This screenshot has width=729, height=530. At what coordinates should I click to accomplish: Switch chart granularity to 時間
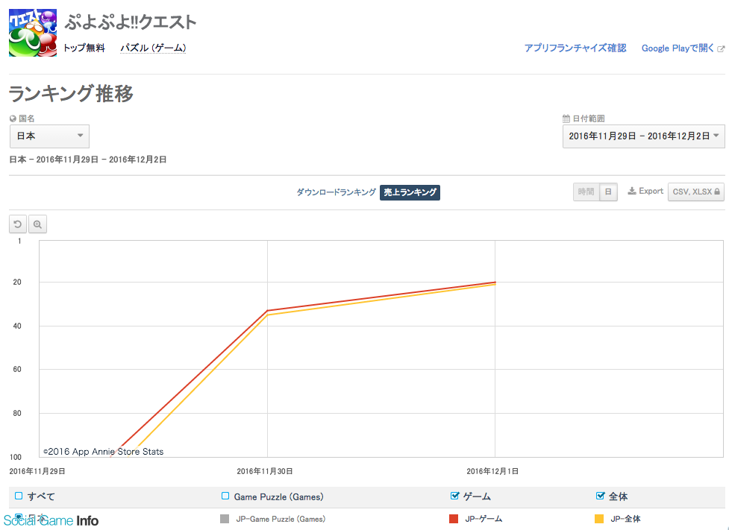[x=586, y=192]
